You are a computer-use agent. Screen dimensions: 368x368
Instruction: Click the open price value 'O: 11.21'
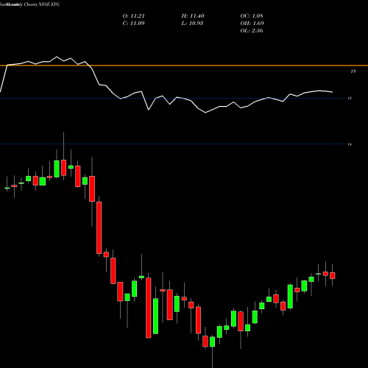(x=134, y=16)
